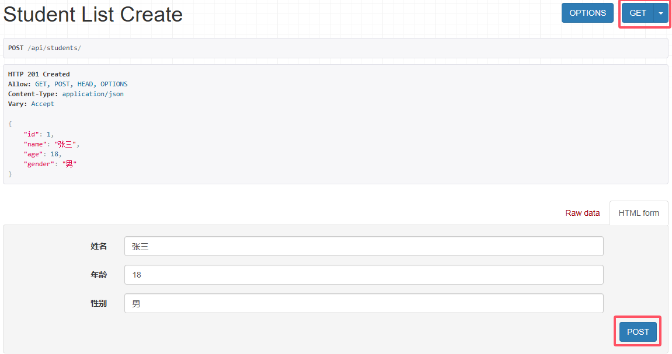Click the HTTP 201 Created status line
This screenshot has height=354, width=672.
(x=39, y=74)
